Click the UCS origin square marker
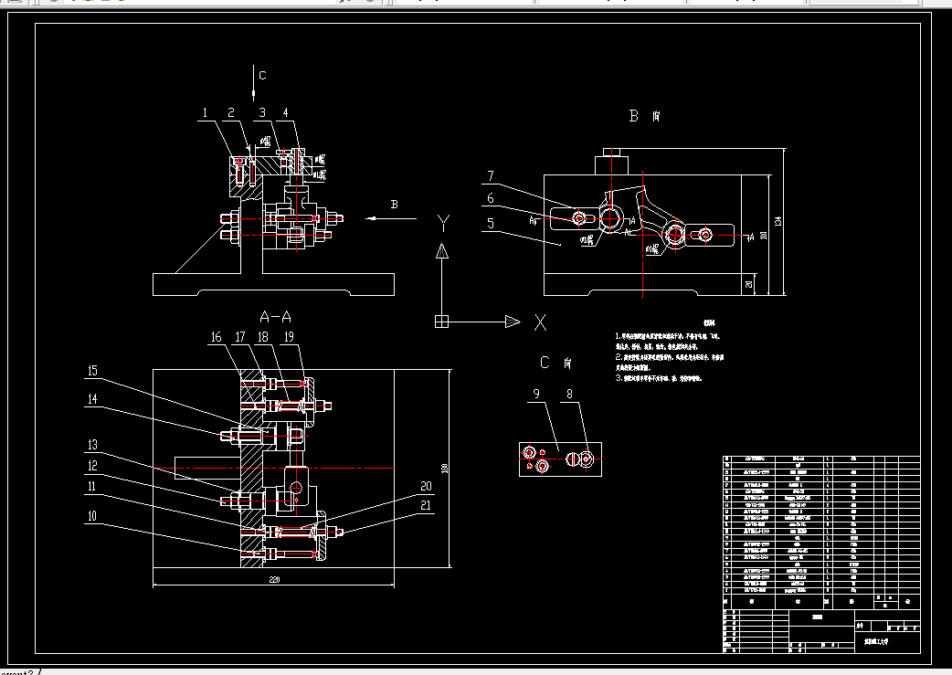Screen dimensions: 952x675 tap(441, 322)
